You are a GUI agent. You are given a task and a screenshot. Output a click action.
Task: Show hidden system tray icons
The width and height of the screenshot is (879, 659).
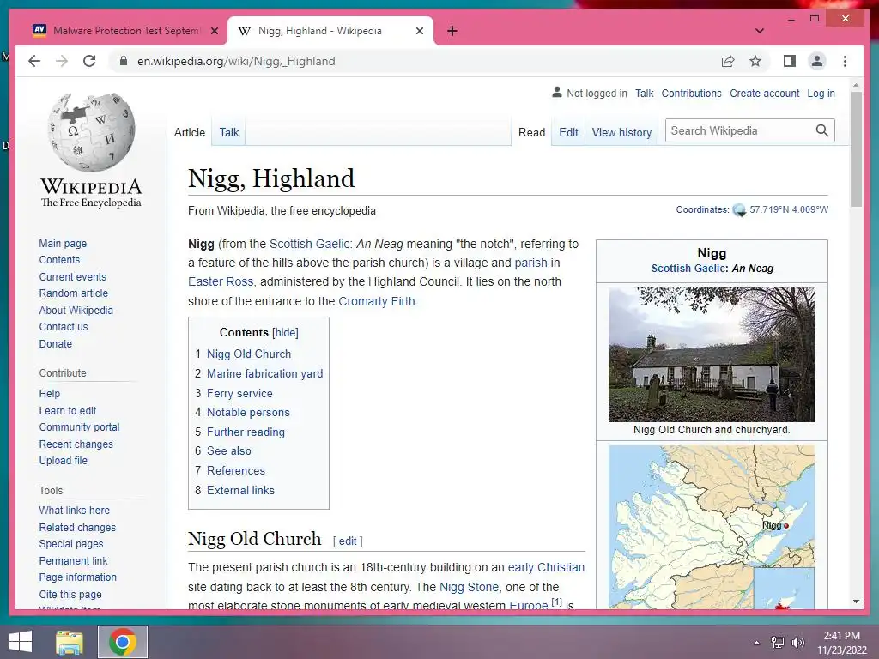(x=756, y=643)
